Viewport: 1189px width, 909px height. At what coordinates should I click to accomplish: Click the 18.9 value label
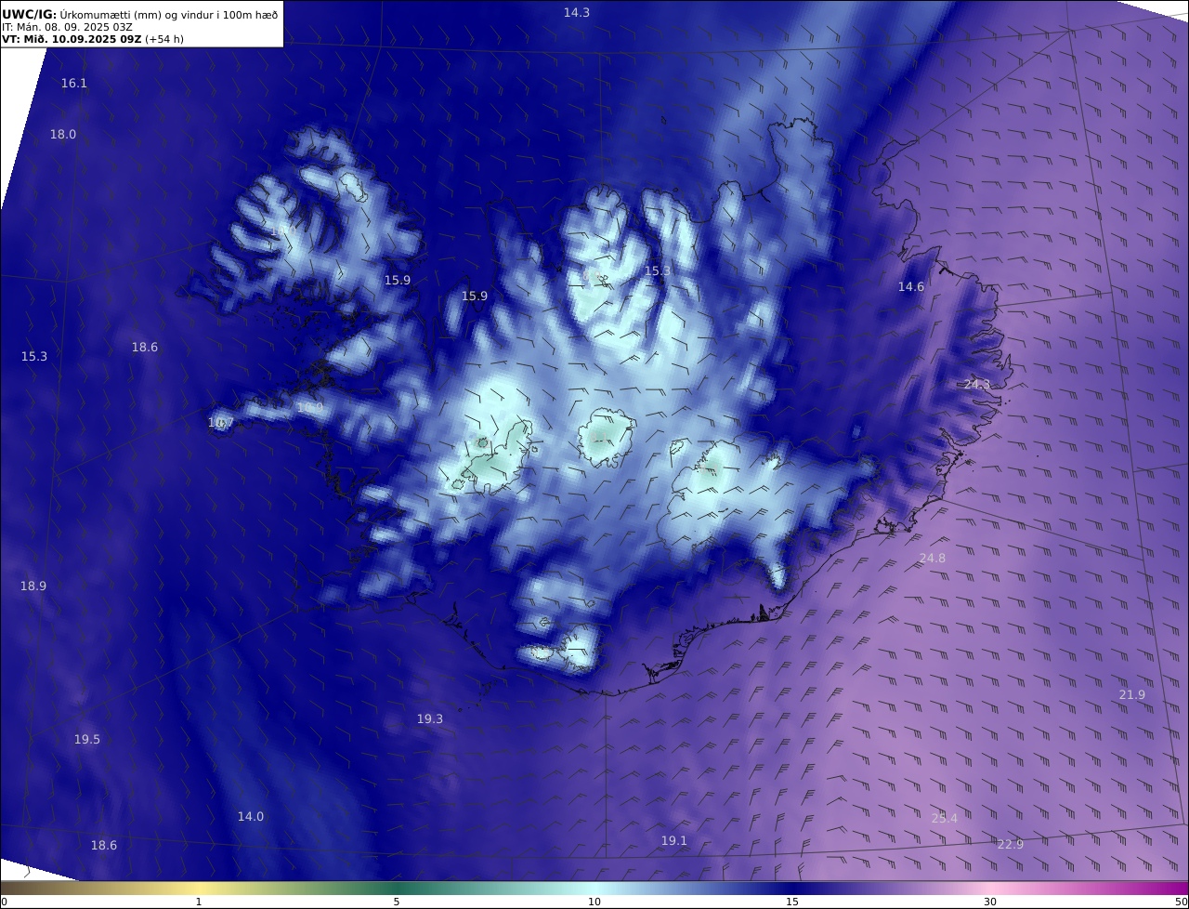33,586
